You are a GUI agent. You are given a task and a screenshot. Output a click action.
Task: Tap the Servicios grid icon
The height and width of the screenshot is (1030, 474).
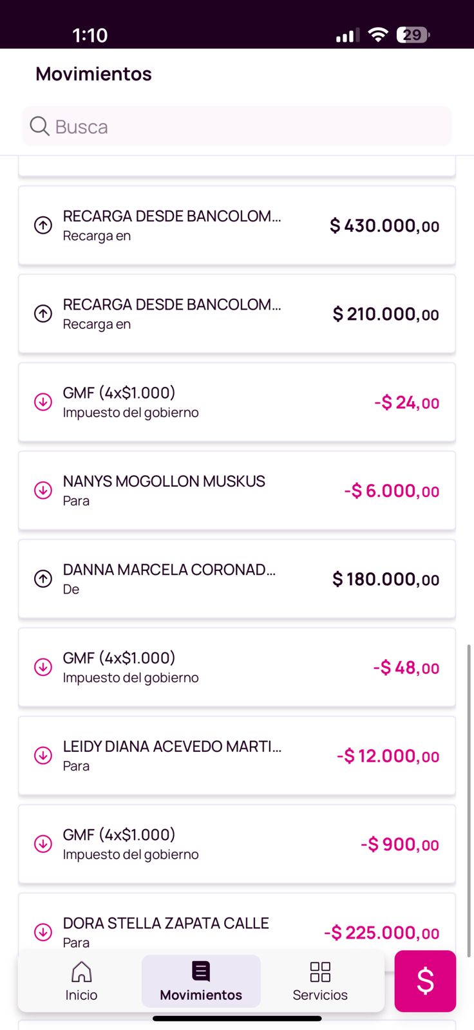click(x=320, y=972)
